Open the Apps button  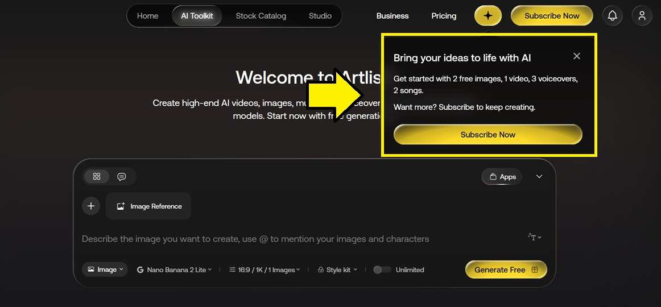click(502, 177)
